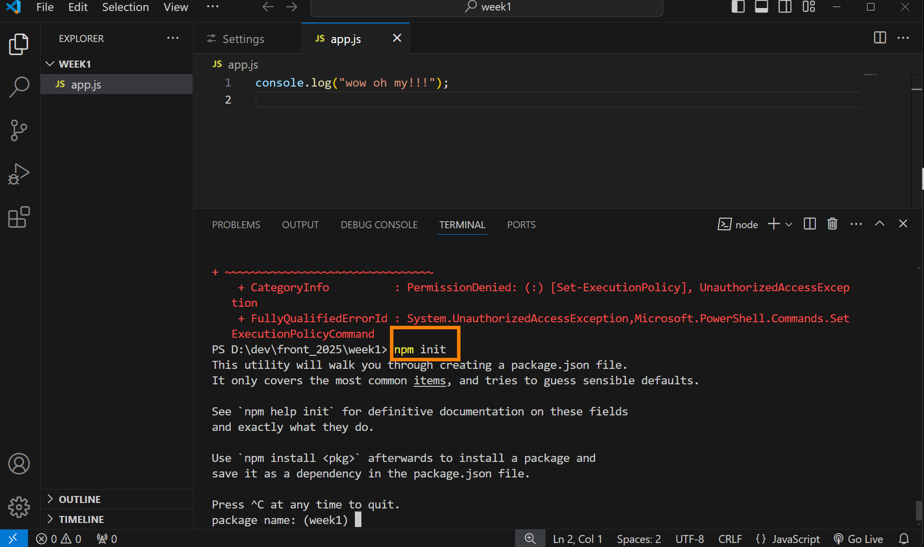924x547 pixels.
Task: Change end of line sequence CRLF
Action: click(730, 539)
